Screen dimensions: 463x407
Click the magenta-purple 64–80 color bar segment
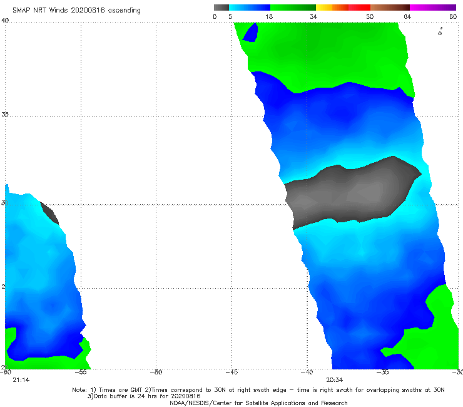tap(432, 8)
